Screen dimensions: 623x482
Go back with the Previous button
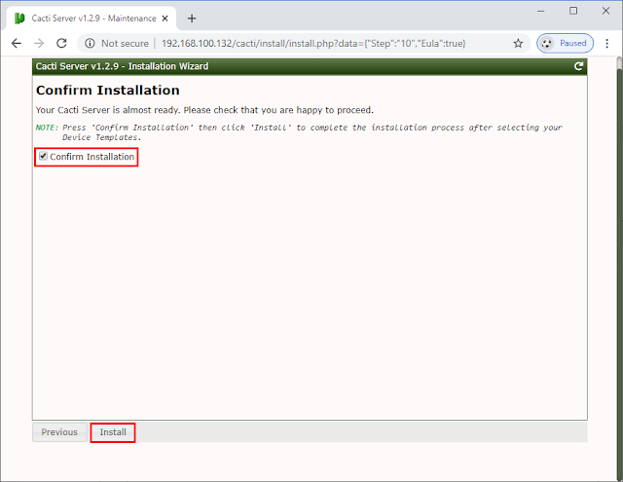tap(59, 432)
